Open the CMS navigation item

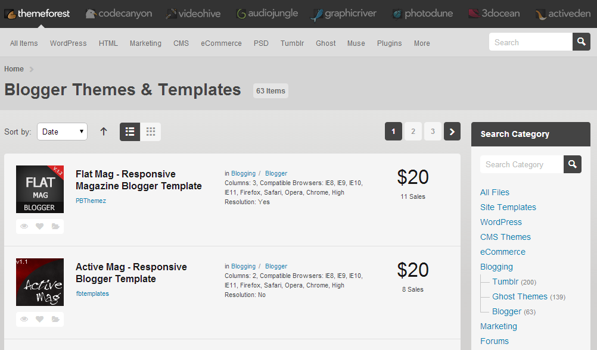point(181,43)
